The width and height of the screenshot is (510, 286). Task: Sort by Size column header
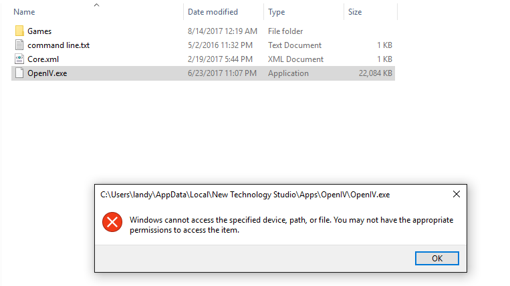click(355, 12)
